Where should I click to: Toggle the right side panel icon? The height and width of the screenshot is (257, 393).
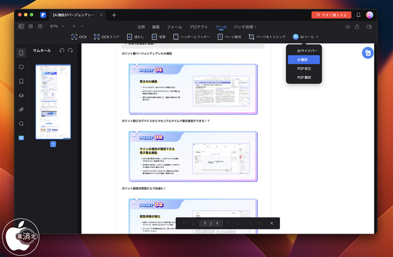point(369,26)
